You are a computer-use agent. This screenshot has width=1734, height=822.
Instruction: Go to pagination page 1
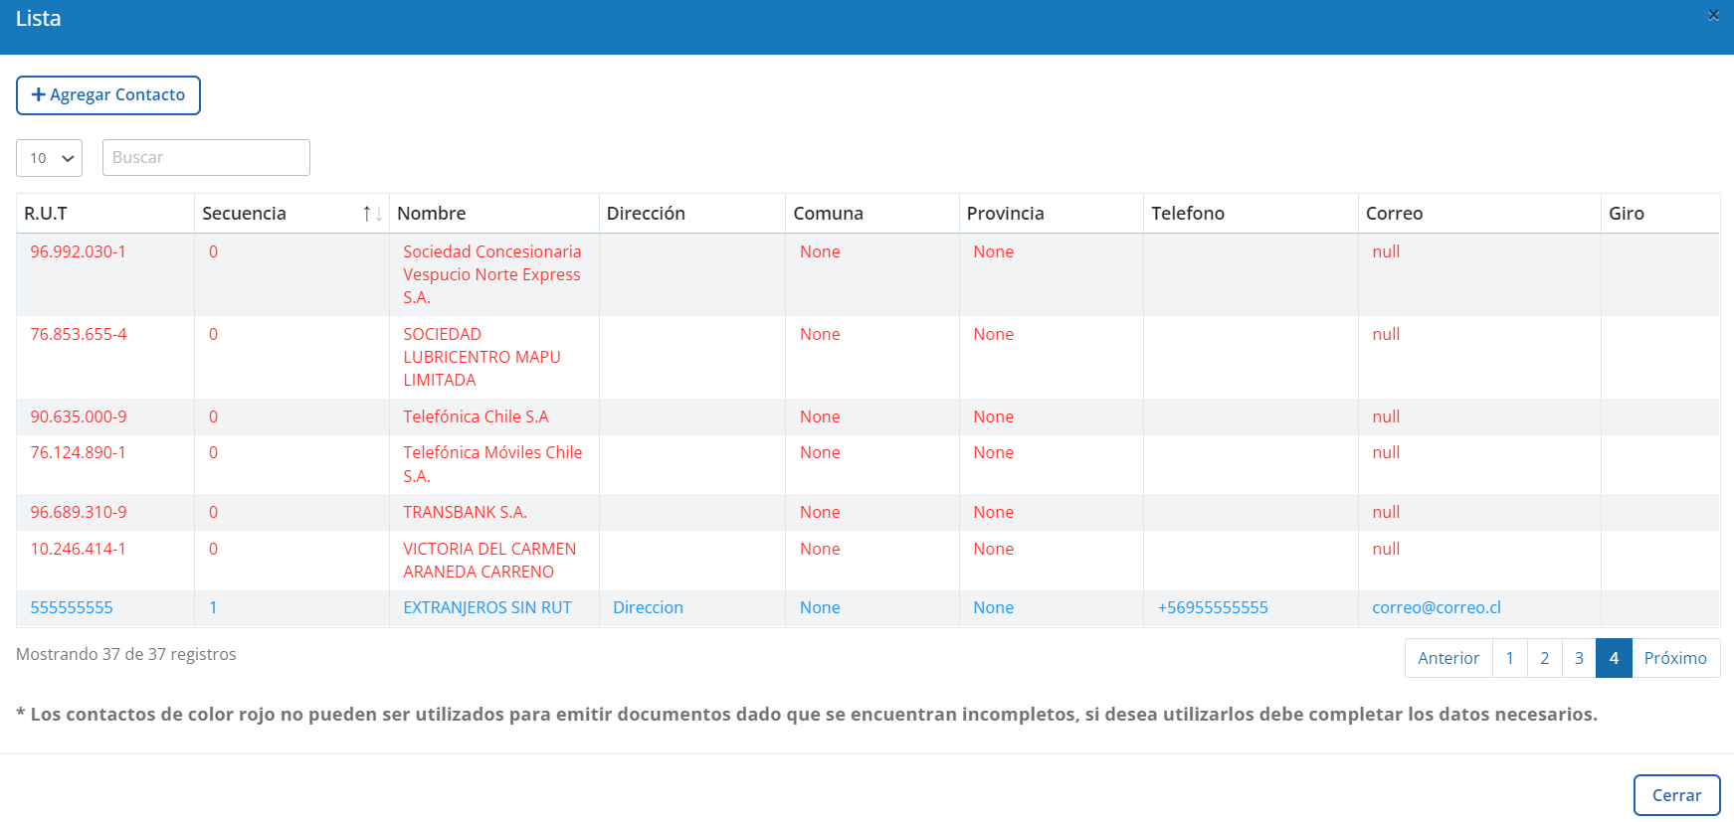click(x=1509, y=658)
